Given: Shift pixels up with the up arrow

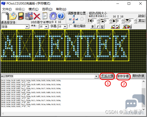Looking at the screenshot, I should click(74, 16).
